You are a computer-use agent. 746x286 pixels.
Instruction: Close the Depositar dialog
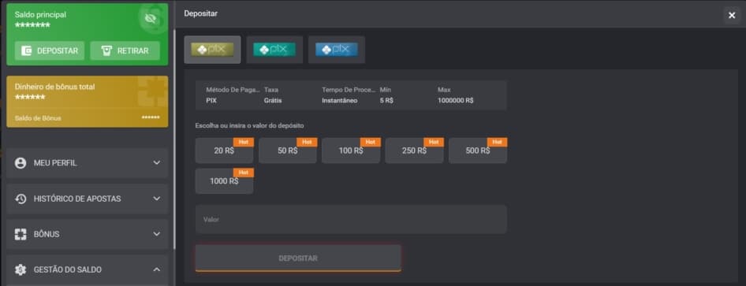click(x=732, y=16)
